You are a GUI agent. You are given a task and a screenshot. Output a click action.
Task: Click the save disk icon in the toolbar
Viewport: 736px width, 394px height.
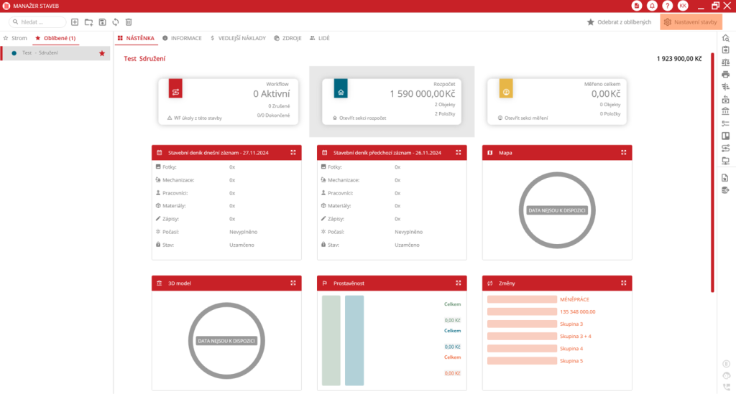pyautogui.click(x=102, y=22)
